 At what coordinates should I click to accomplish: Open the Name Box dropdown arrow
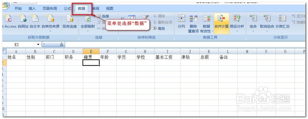(38, 45)
